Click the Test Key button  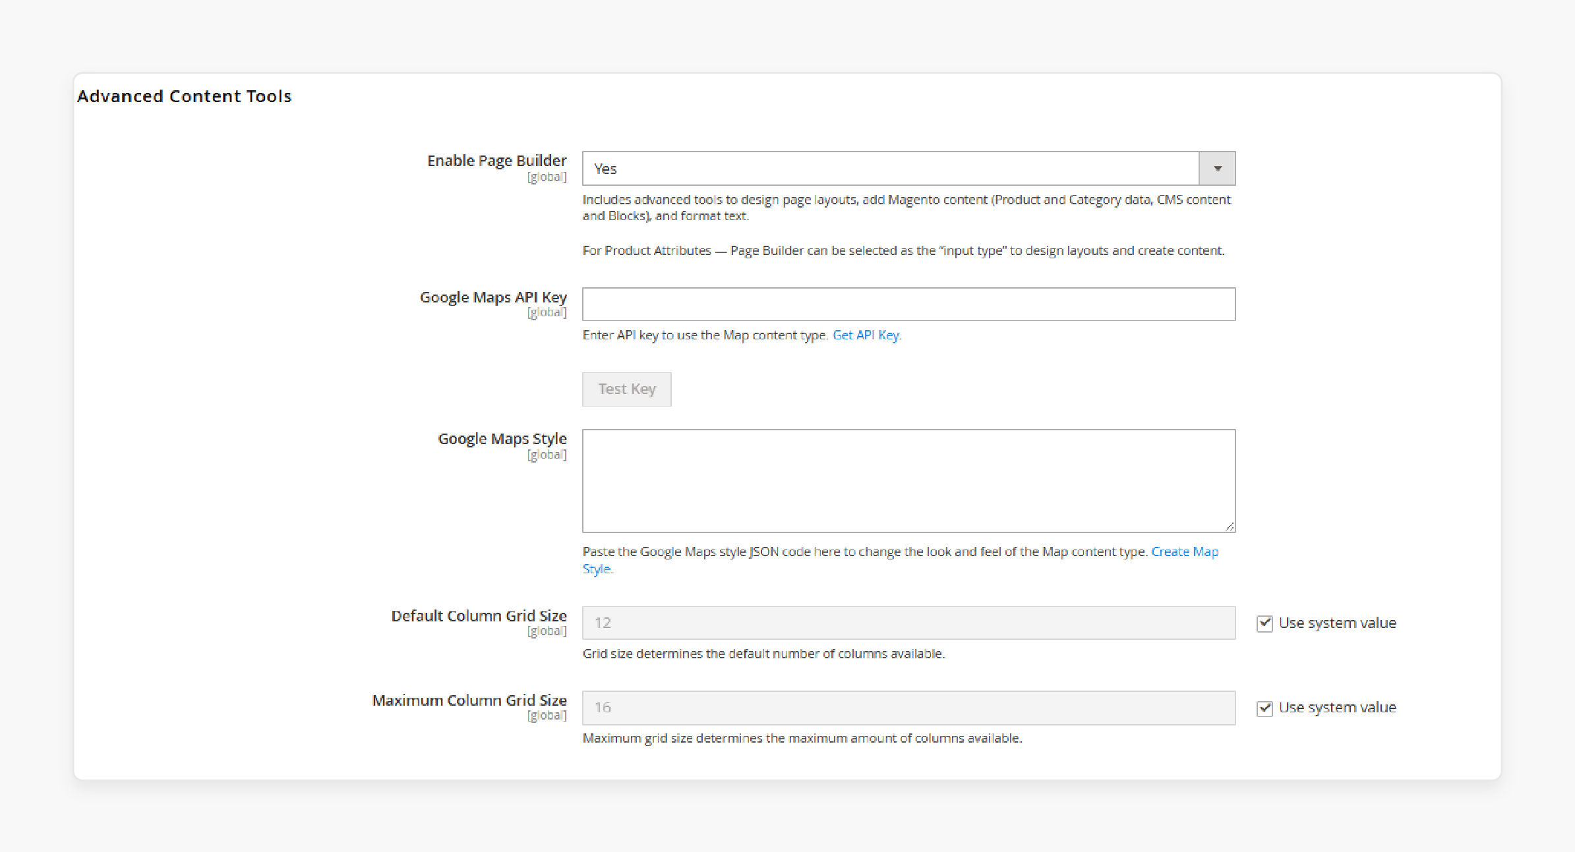click(627, 389)
